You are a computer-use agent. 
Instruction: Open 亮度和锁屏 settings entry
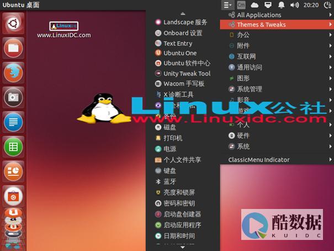point(183,192)
